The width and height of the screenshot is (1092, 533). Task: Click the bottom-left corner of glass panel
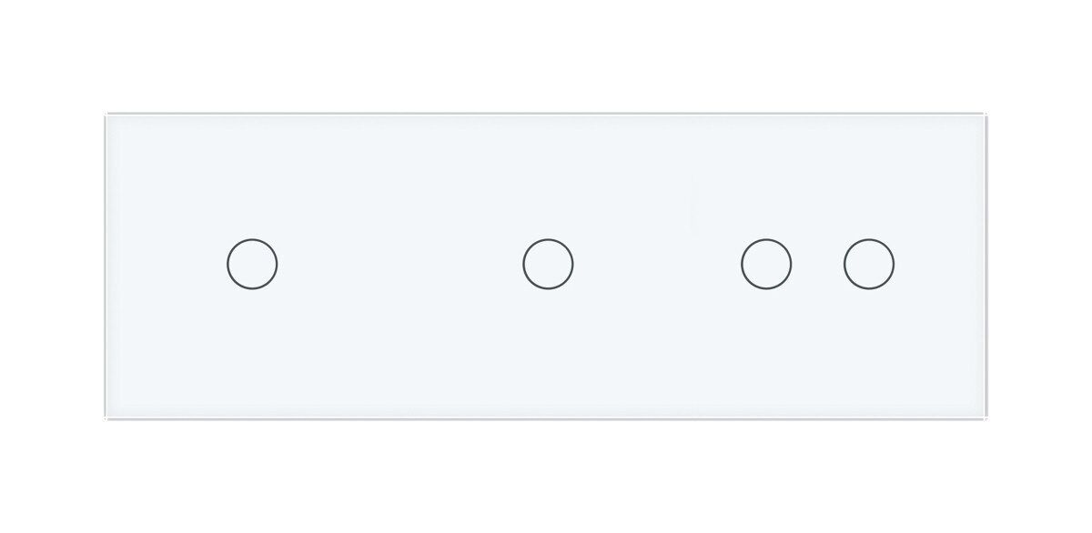coord(106,417)
